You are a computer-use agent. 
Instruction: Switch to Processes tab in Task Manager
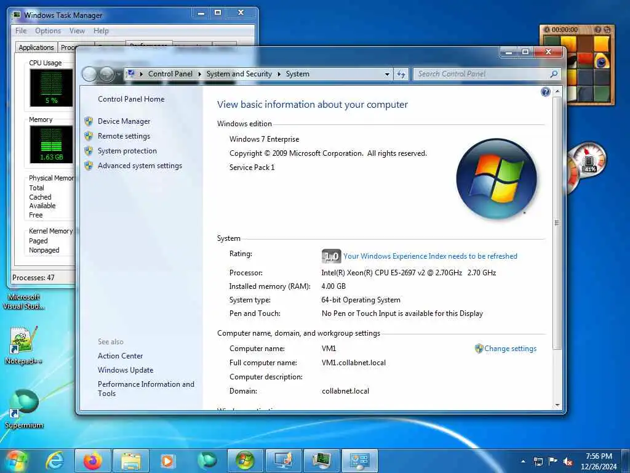68,47
